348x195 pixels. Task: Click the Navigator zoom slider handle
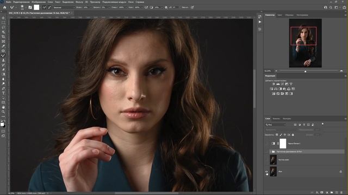pos(306,71)
